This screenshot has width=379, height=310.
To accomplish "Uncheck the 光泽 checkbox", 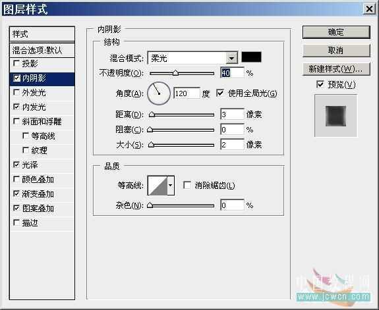I will point(16,165).
